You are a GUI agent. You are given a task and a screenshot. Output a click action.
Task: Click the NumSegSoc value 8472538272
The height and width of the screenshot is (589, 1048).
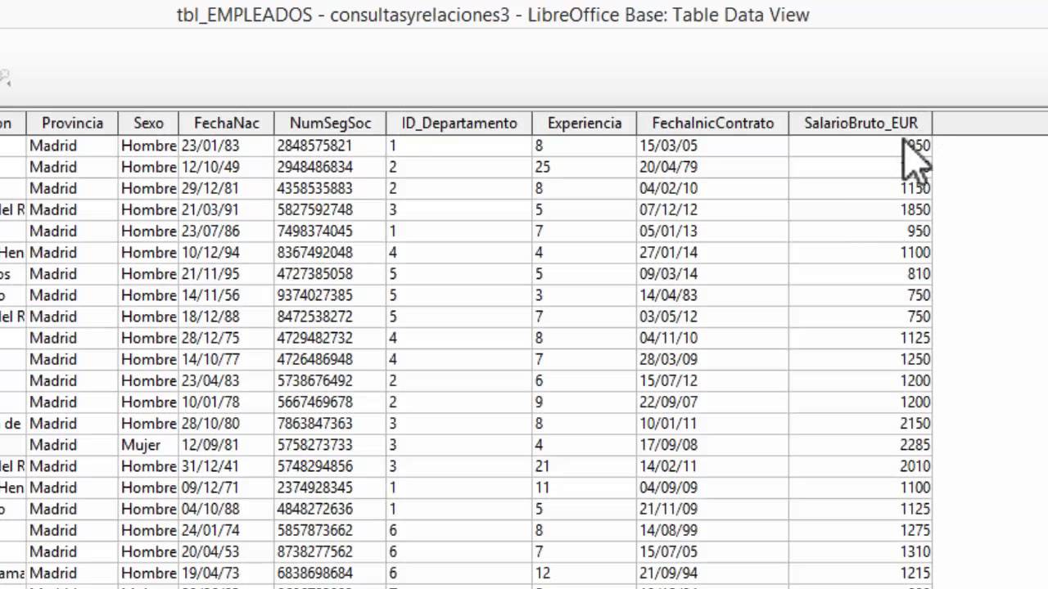tap(330, 316)
